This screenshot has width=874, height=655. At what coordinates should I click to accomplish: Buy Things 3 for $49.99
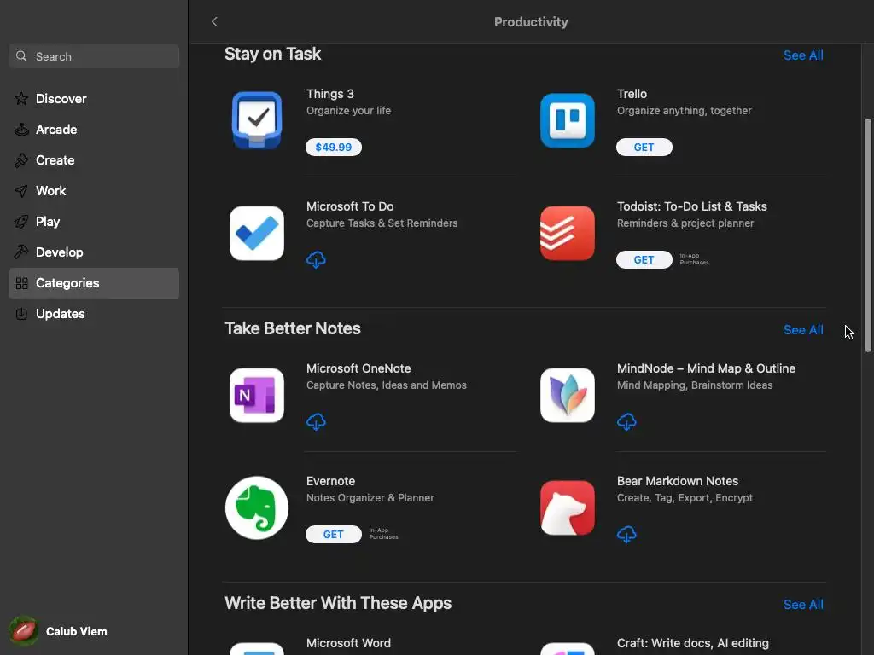coord(334,147)
